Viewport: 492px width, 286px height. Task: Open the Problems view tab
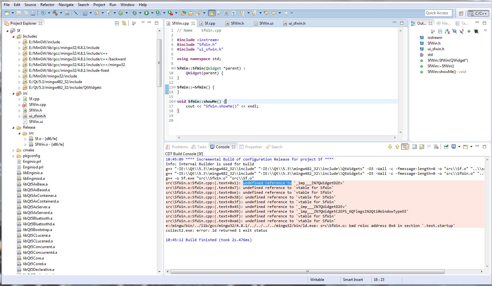coord(179,147)
